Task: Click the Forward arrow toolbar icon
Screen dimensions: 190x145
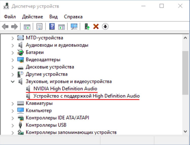Action: point(14,27)
